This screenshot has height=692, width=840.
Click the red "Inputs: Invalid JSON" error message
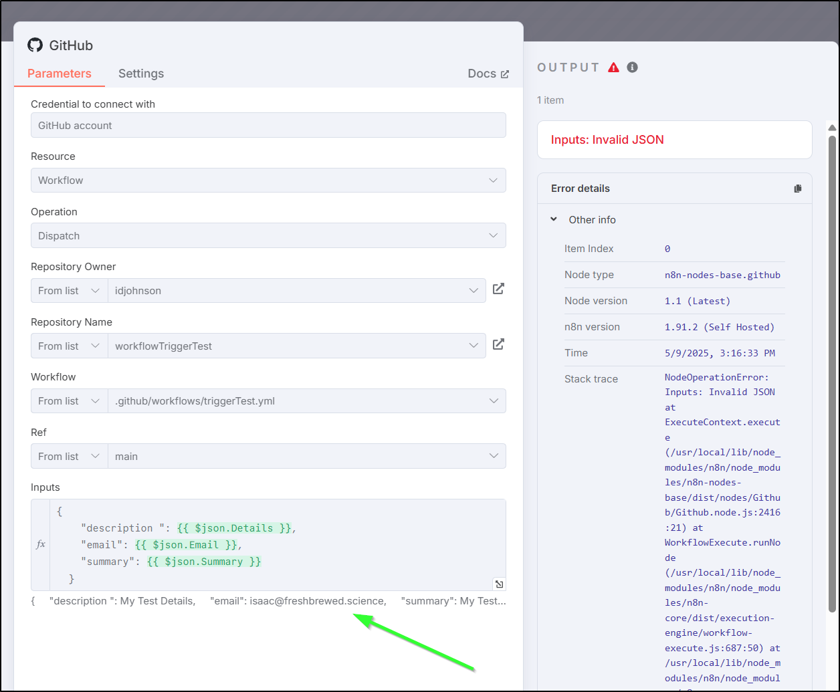(x=607, y=140)
